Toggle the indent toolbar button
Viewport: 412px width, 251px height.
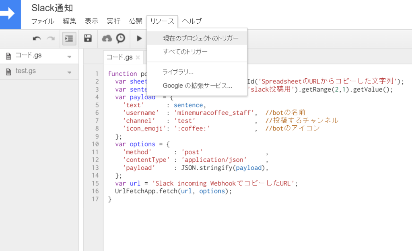pyautogui.click(x=69, y=39)
